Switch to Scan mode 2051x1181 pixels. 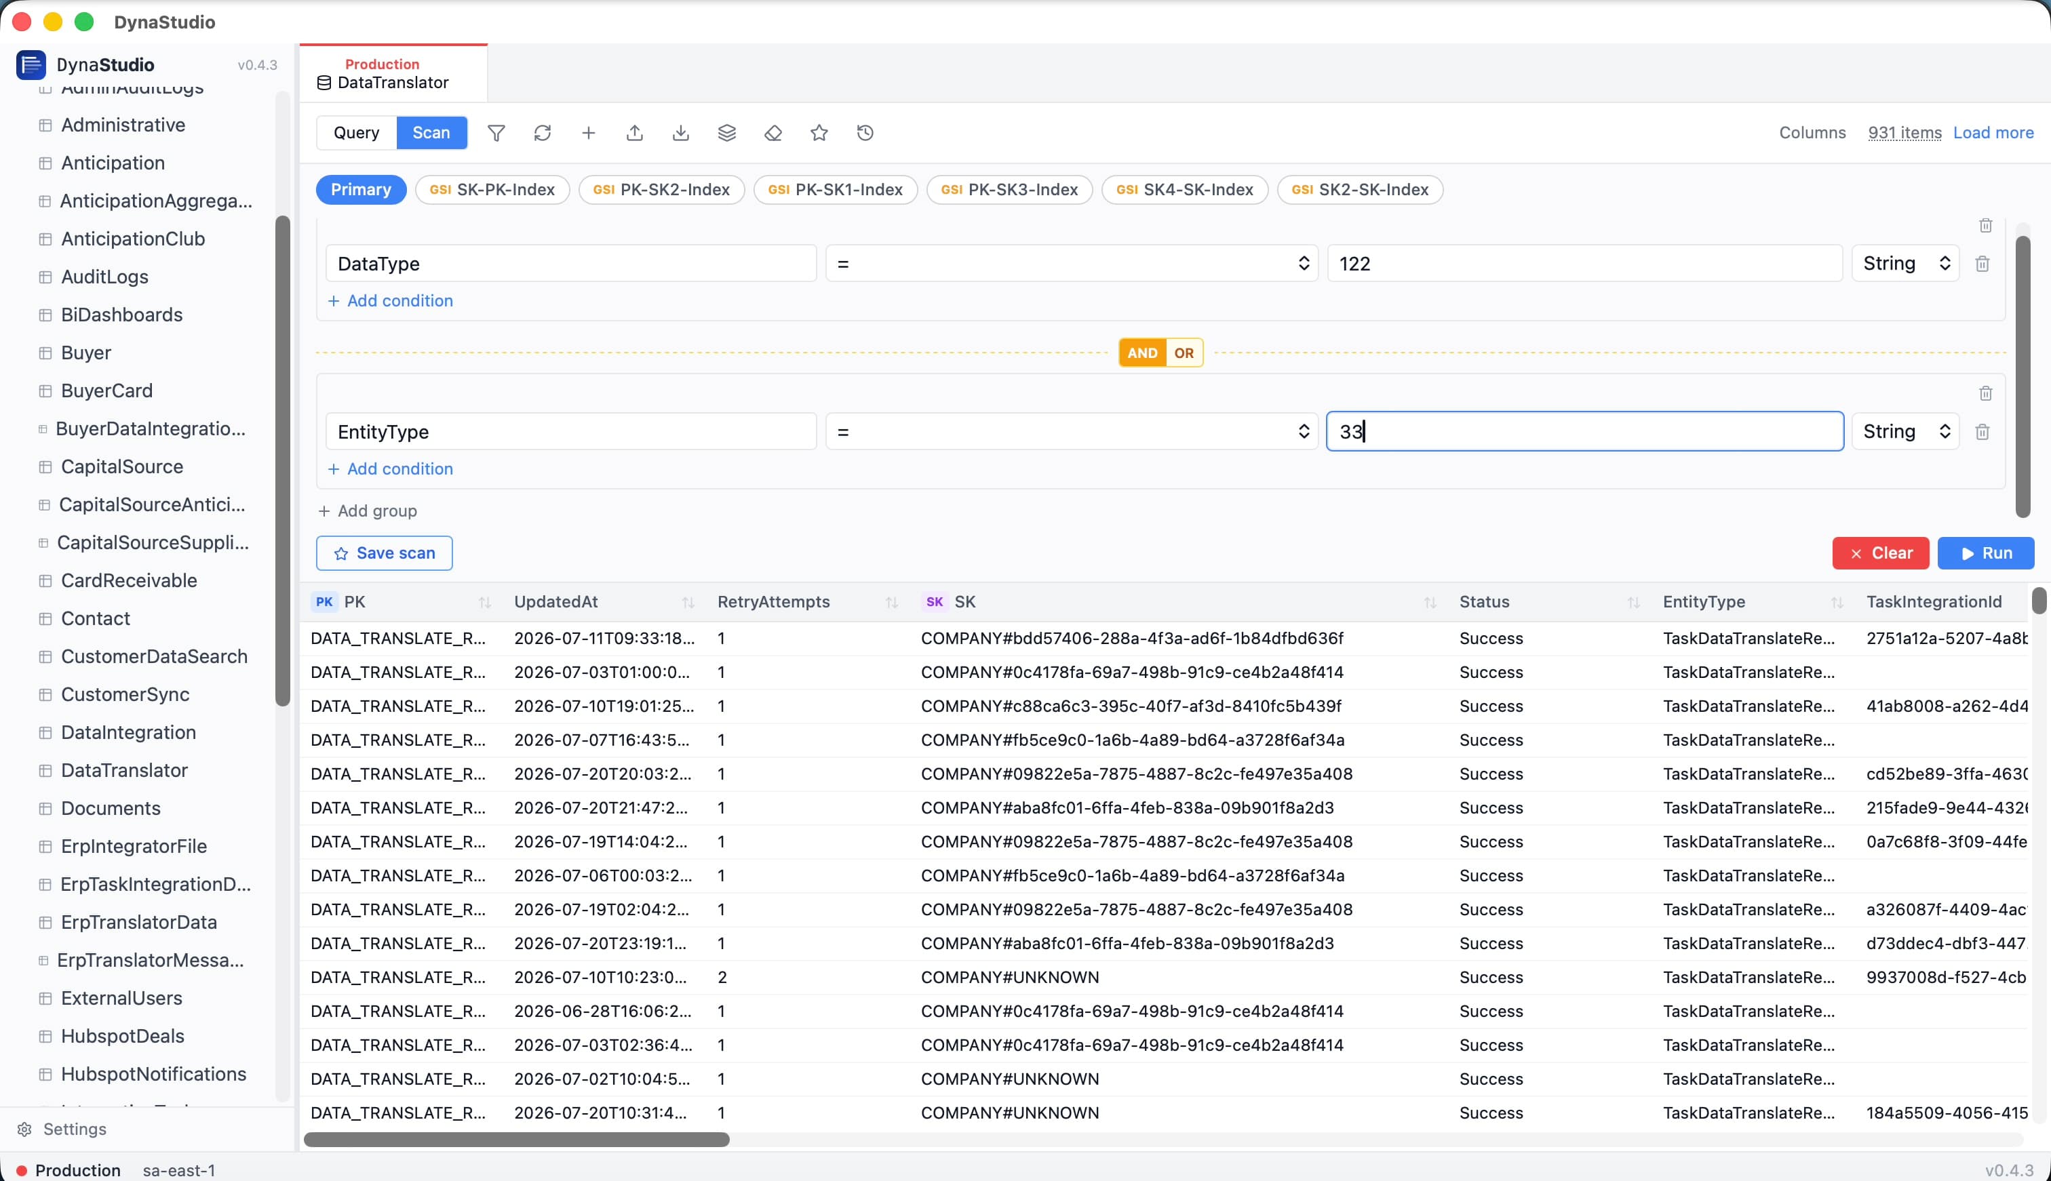coord(431,133)
